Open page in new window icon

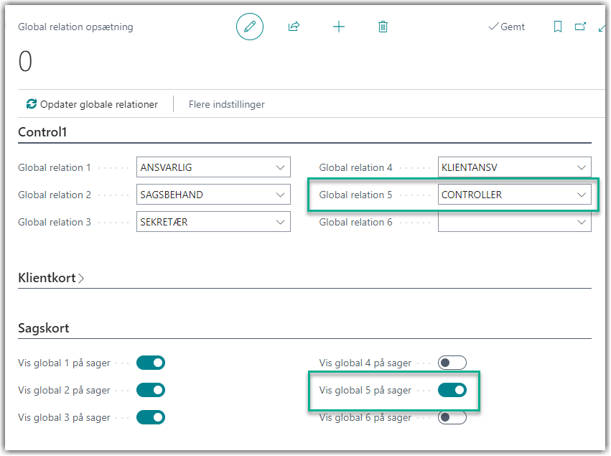(580, 27)
